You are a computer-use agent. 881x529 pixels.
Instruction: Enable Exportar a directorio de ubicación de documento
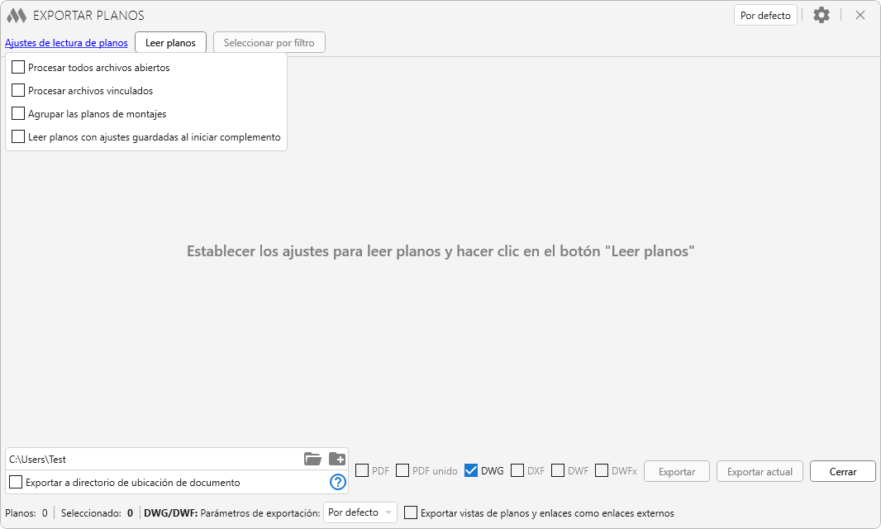tap(16, 482)
